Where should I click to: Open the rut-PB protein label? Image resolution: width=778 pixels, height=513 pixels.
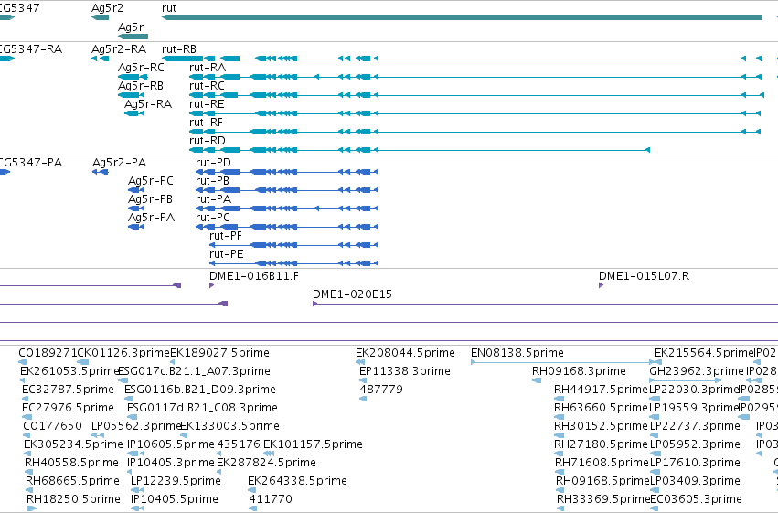212,181
